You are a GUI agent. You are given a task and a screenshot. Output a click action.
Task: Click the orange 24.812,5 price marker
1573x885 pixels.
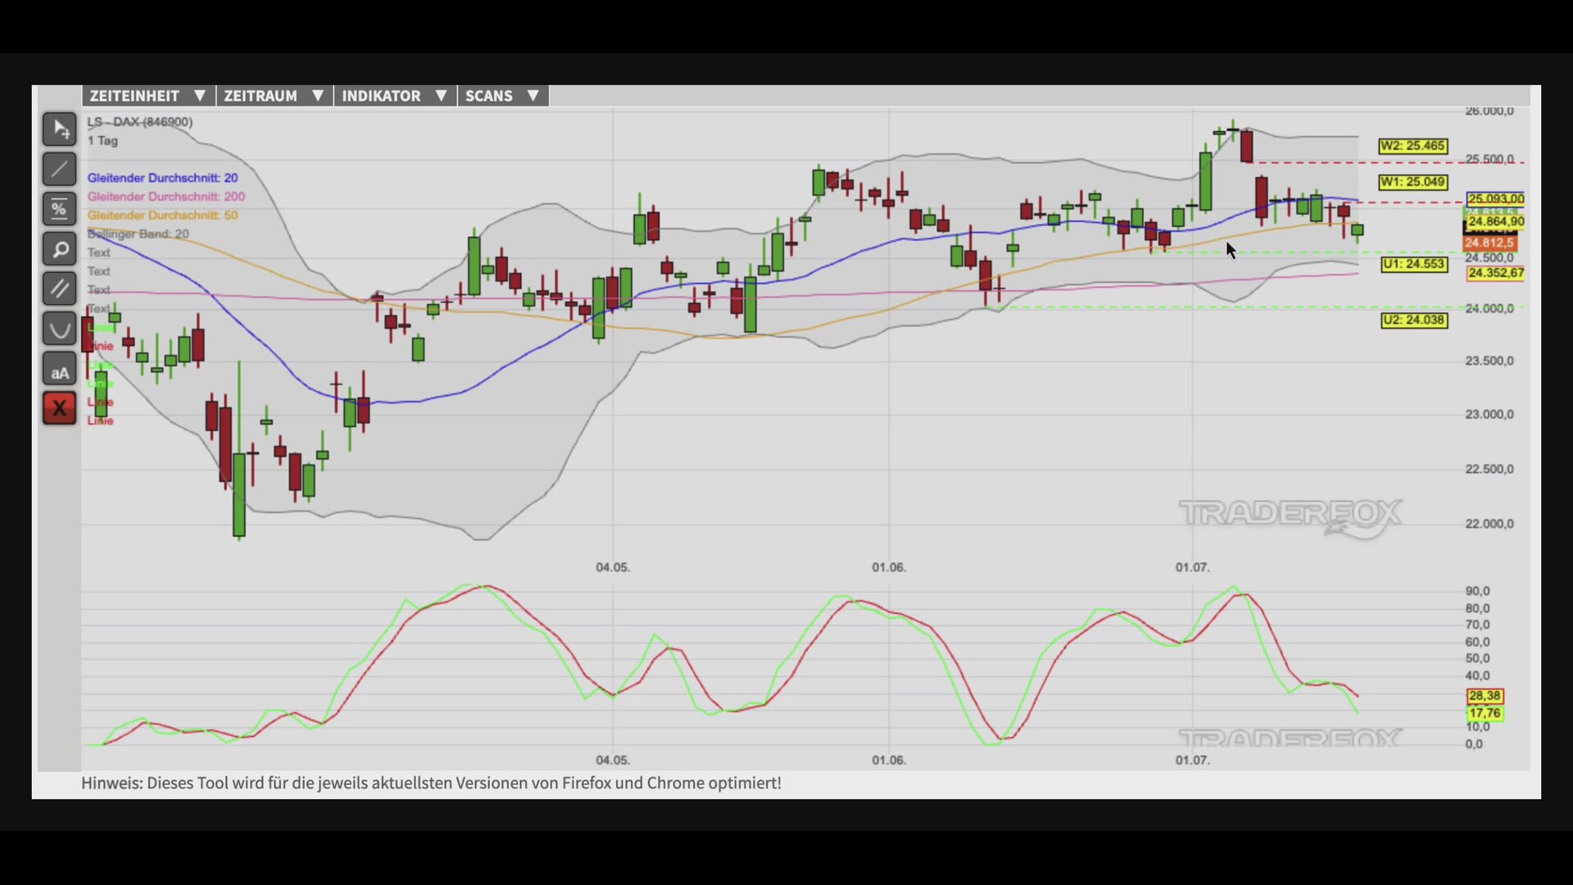click(x=1489, y=243)
